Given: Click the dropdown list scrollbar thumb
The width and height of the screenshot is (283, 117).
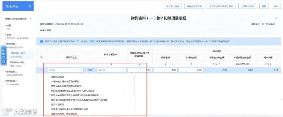Looking at the screenshot, I should pyautogui.click(x=134, y=85).
